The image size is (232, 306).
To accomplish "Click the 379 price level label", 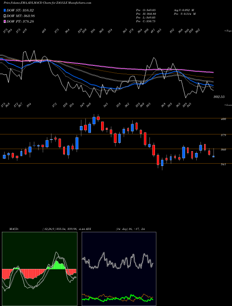I will (223, 135).
